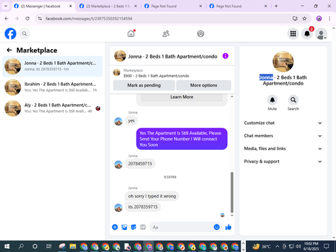Attach a photo using image icon

tap(124, 227)
